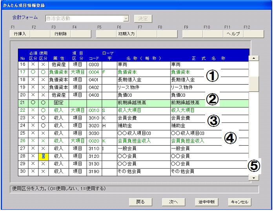This screenshot has width=273, height=211.
Task: Click the vertical scrollbar thumb
Action: [254, 83]
